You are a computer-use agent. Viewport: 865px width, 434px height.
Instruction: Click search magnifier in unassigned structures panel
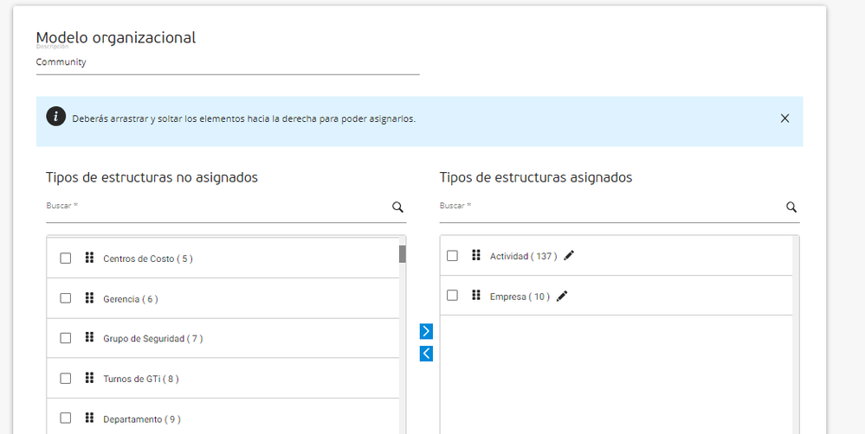[x=397, y=207]
